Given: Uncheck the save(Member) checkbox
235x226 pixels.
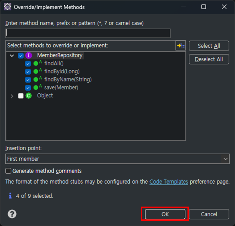Looking at the screenshot, I should (28, 88).
